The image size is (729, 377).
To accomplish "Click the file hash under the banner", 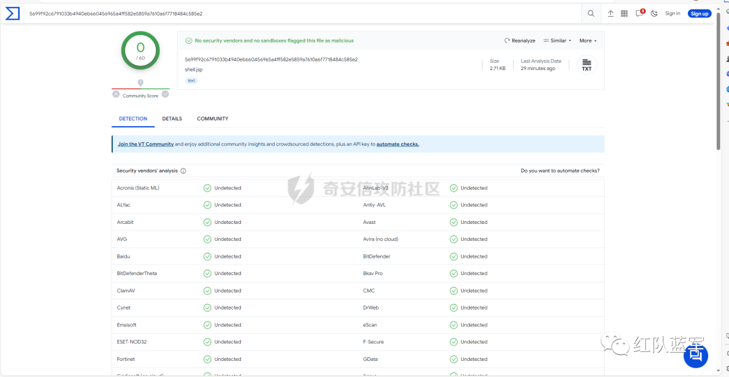I will (x=271, y=59).
